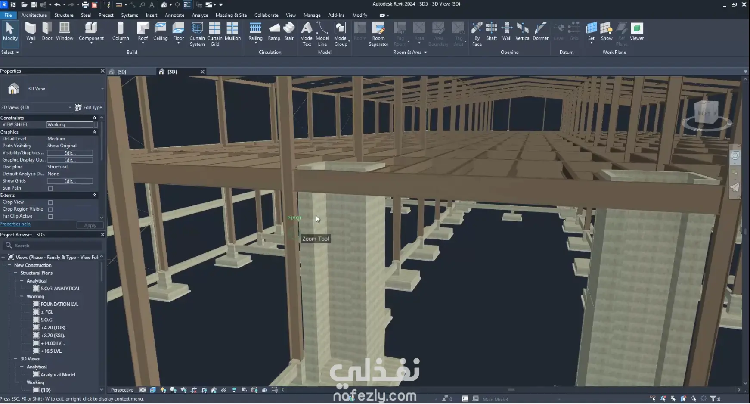Select the Window tool
The height and width of the screenshot is (404, 750).
(65, 31)
